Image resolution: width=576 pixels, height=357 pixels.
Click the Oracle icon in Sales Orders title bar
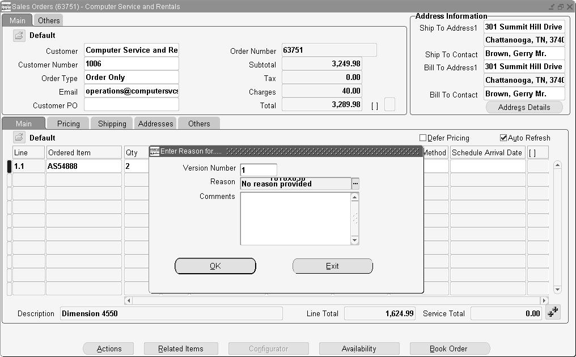[x=6, y=6]
